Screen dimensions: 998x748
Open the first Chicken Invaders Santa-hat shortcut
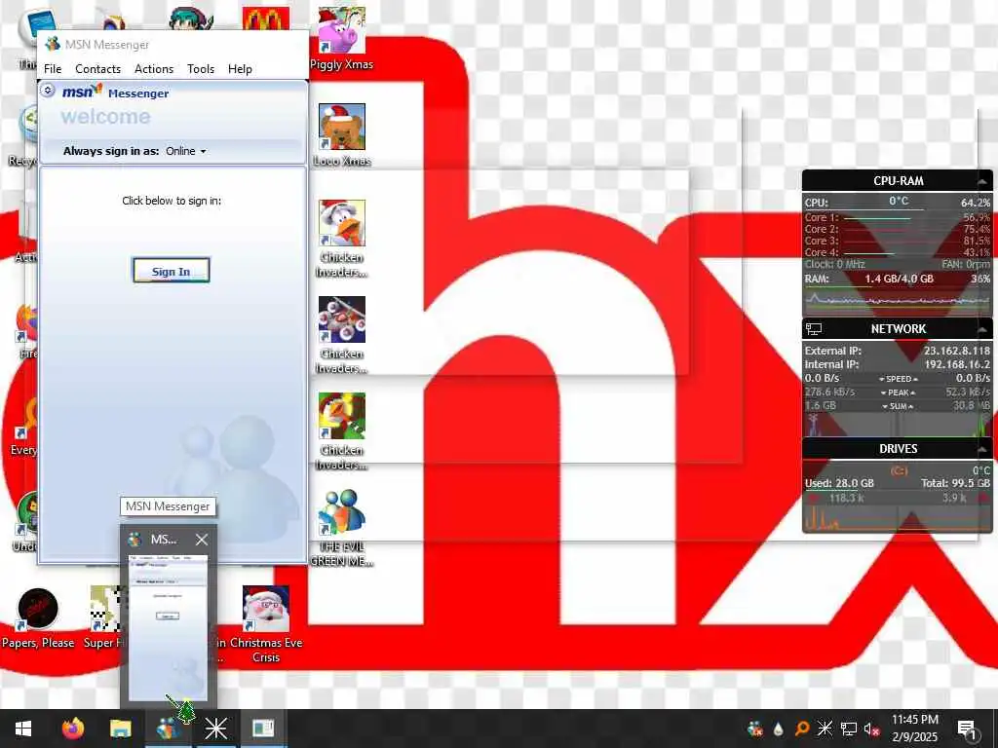(342, 239)
